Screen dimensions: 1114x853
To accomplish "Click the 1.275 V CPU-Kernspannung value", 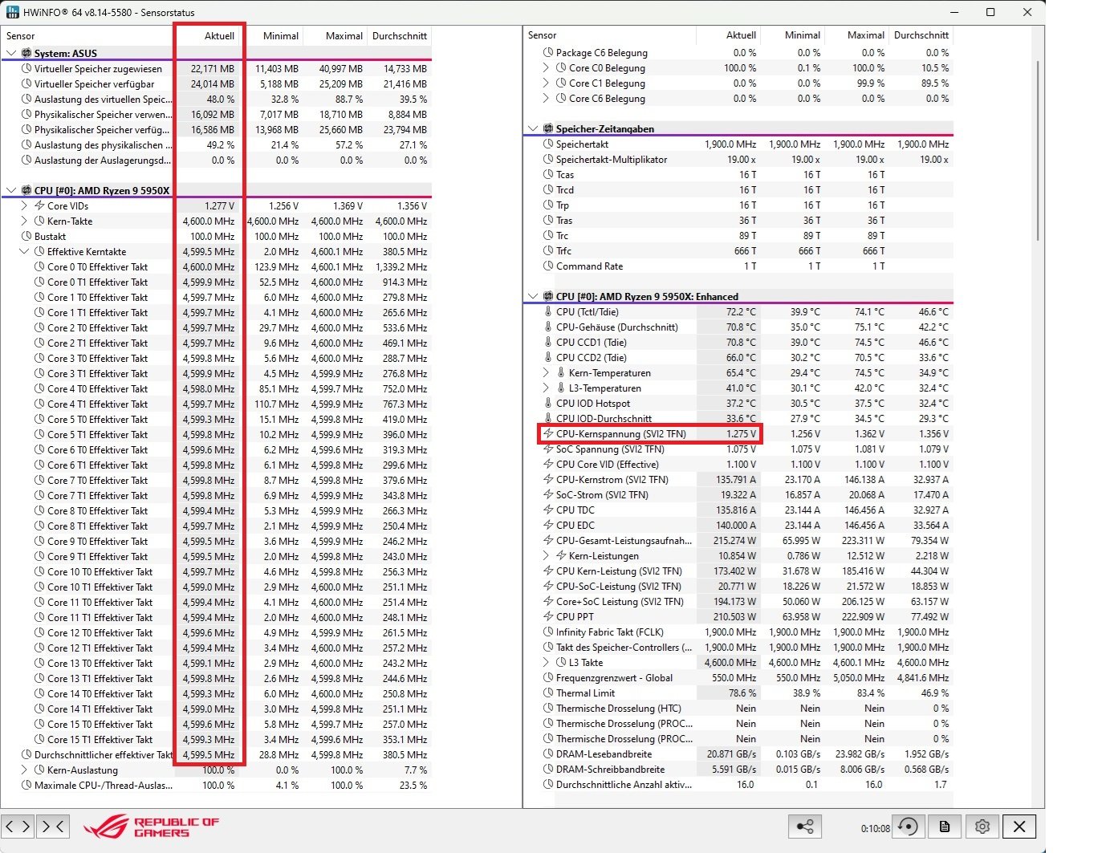I will pyautogui.click(x=742, y=433).
